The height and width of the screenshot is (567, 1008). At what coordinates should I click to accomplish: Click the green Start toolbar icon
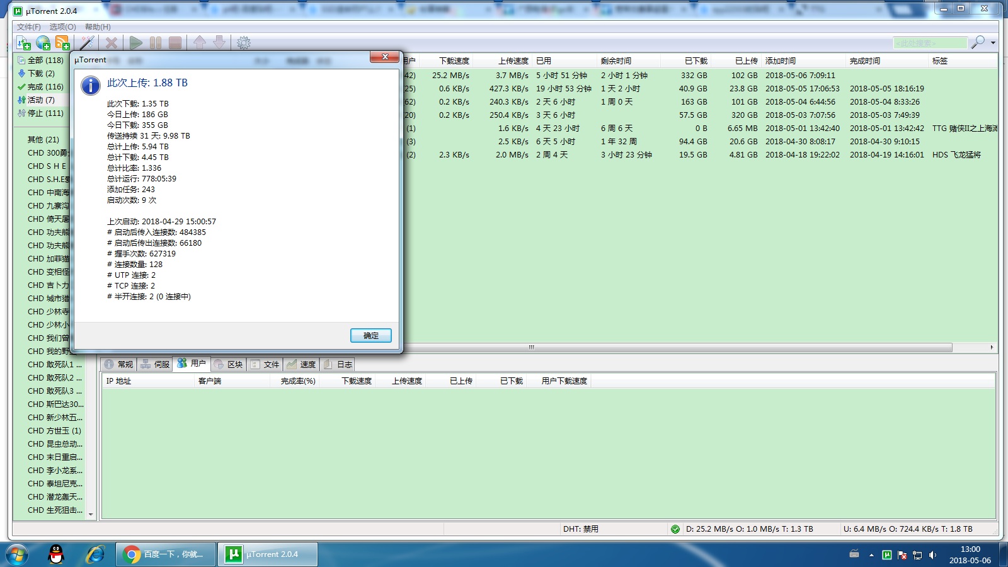click(x=135, y=43)
